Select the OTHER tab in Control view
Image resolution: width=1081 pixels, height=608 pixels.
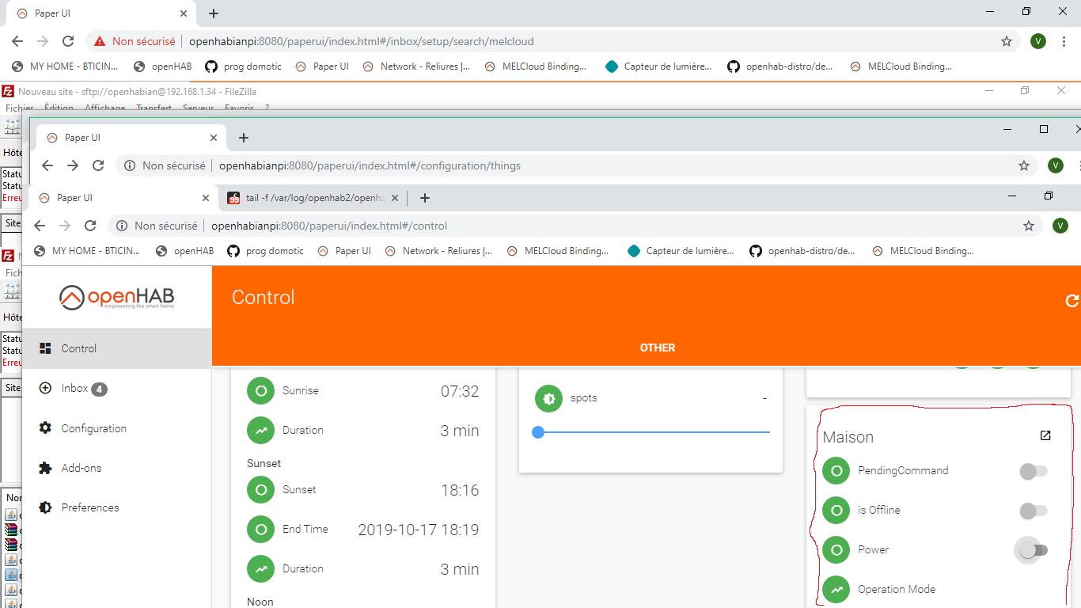[x=657, y=348]
